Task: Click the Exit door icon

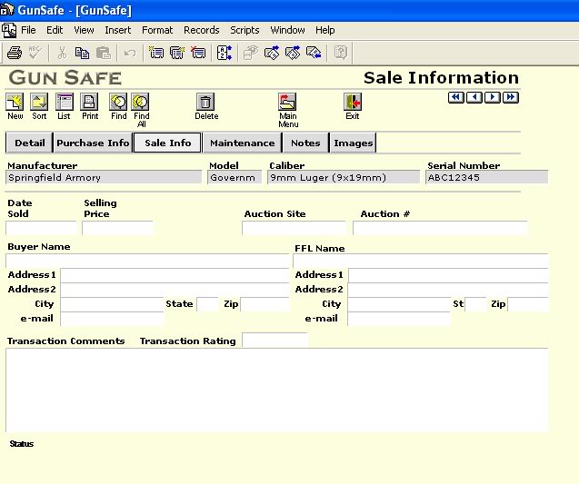Action: [353, 102]
